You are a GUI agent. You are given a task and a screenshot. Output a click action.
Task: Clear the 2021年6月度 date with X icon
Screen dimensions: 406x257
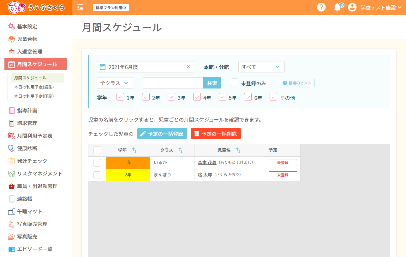point(188,67)
